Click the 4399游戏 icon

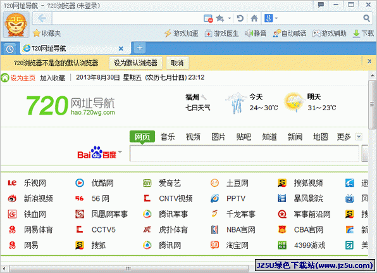click(x=282, y=245)
